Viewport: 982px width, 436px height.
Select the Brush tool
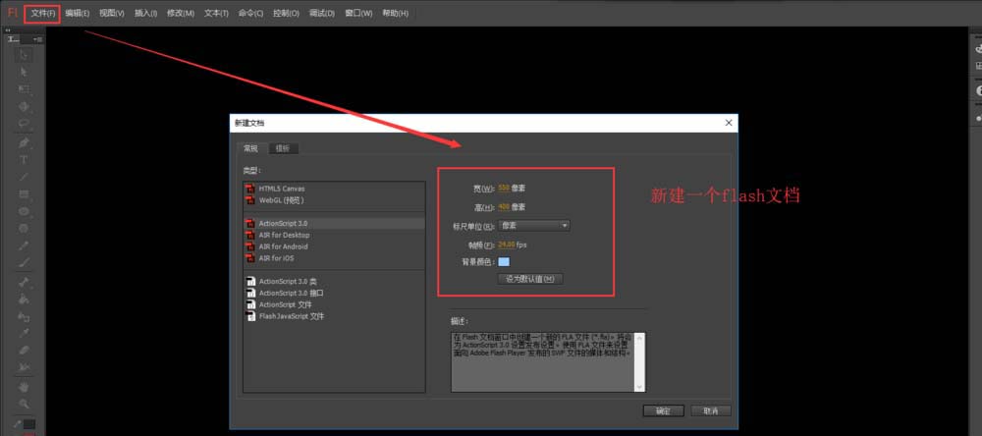24,262
